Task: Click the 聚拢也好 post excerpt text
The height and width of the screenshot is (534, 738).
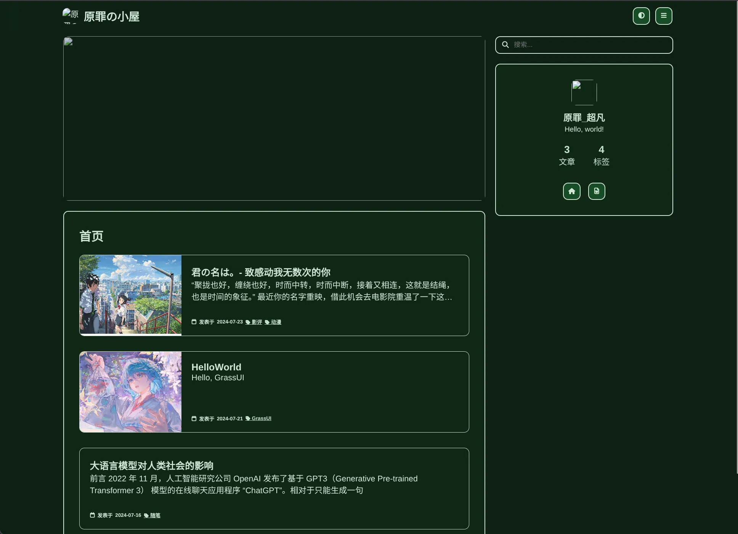Action: click(322, 291)
